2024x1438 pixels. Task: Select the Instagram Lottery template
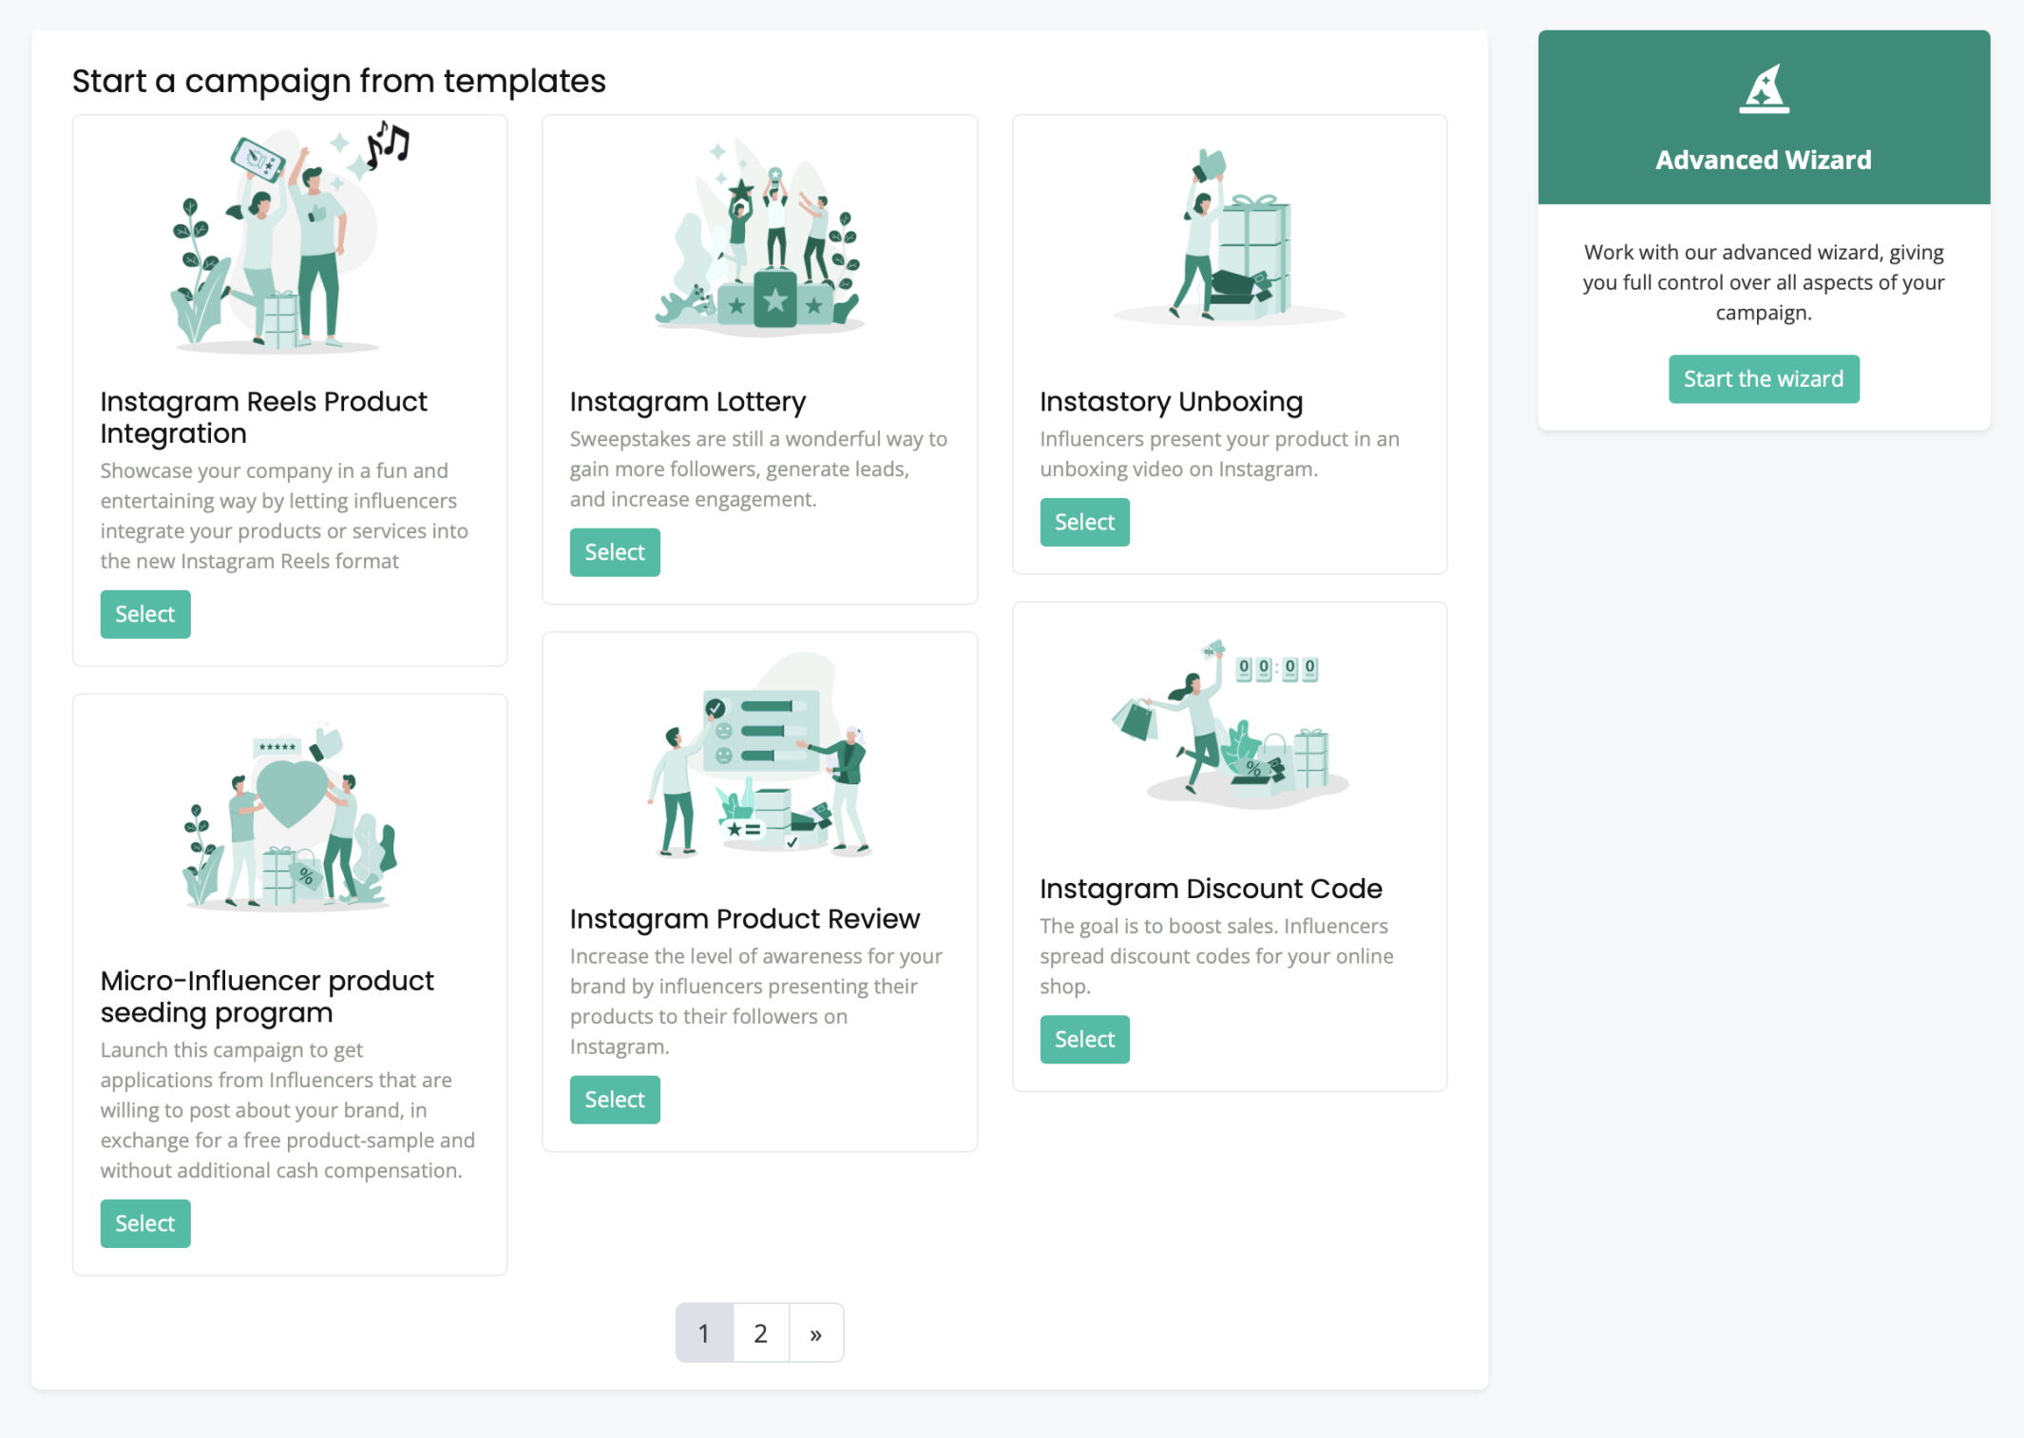(x=615, y=552)
